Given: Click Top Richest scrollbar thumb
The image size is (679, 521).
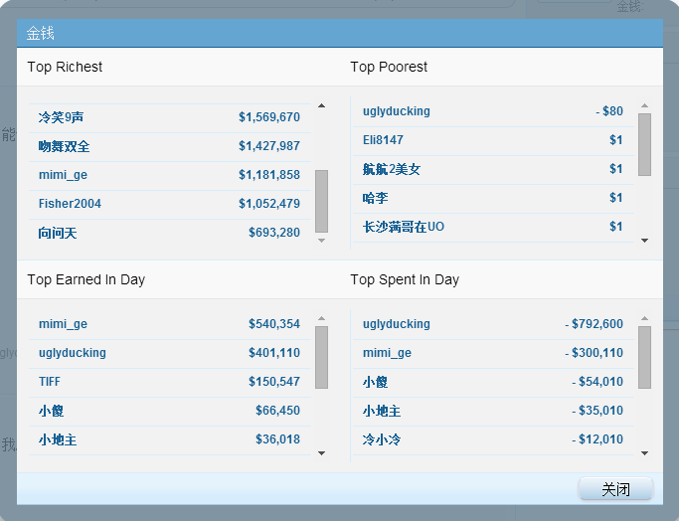Looking at the screenshot, I should pyautogui.click(x=321, y=201).
